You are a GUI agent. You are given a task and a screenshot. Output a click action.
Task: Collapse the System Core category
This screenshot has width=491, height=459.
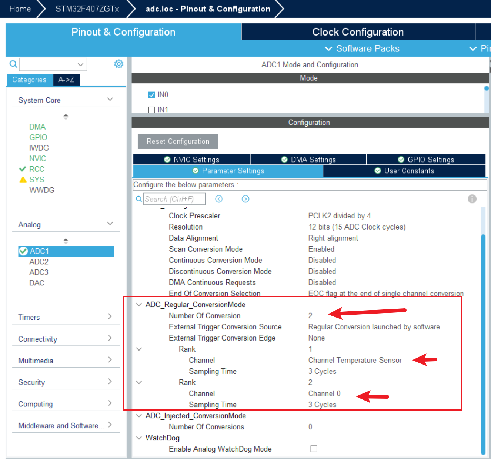point(110,99)
